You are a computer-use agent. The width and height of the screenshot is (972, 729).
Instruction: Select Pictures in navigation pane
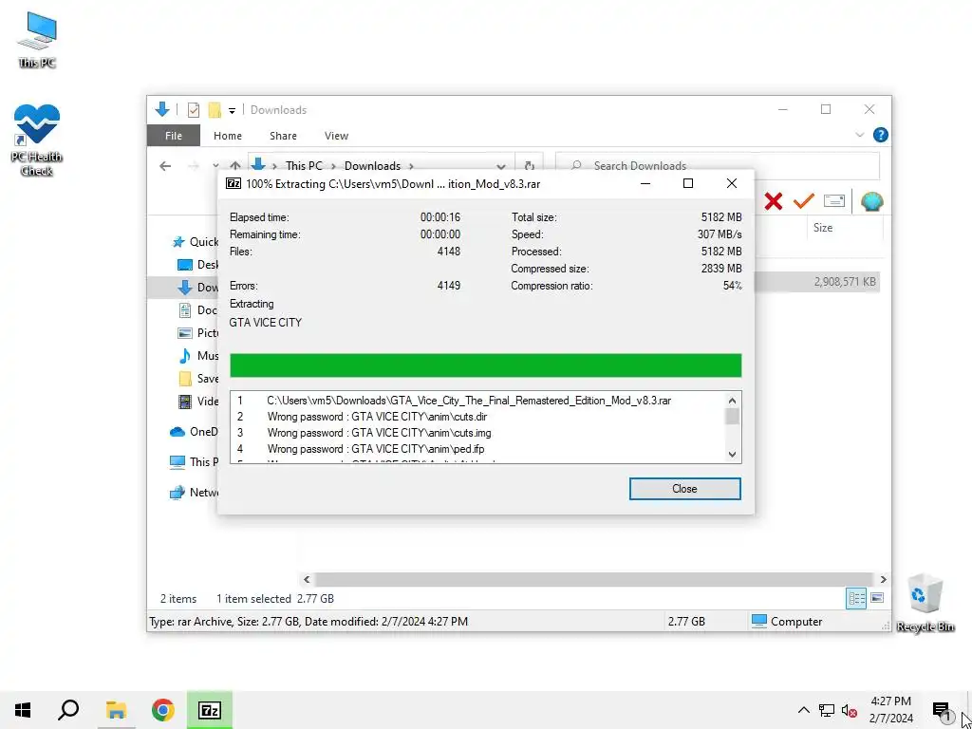pyautogui.click(x=197, y=333)
